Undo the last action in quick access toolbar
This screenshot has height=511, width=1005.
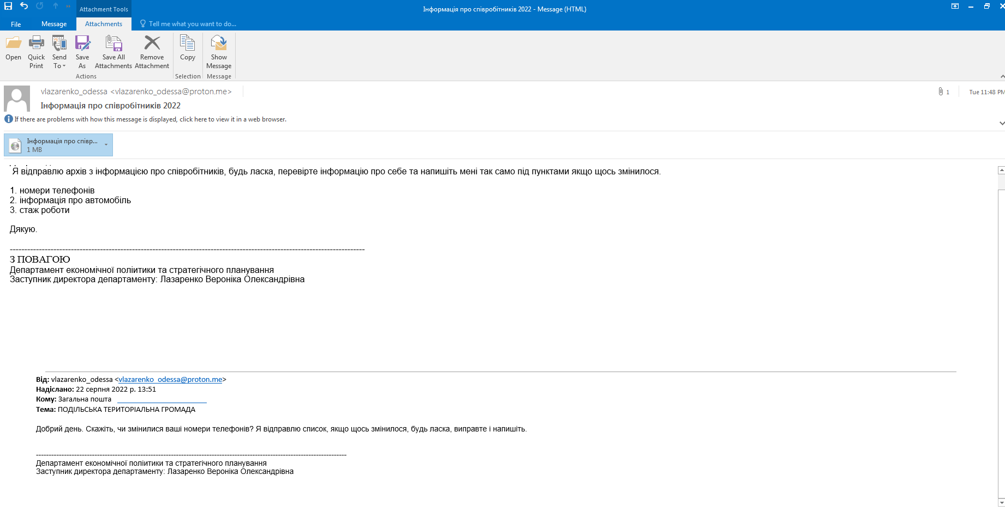pyautogui.click(x=24, y=6)
